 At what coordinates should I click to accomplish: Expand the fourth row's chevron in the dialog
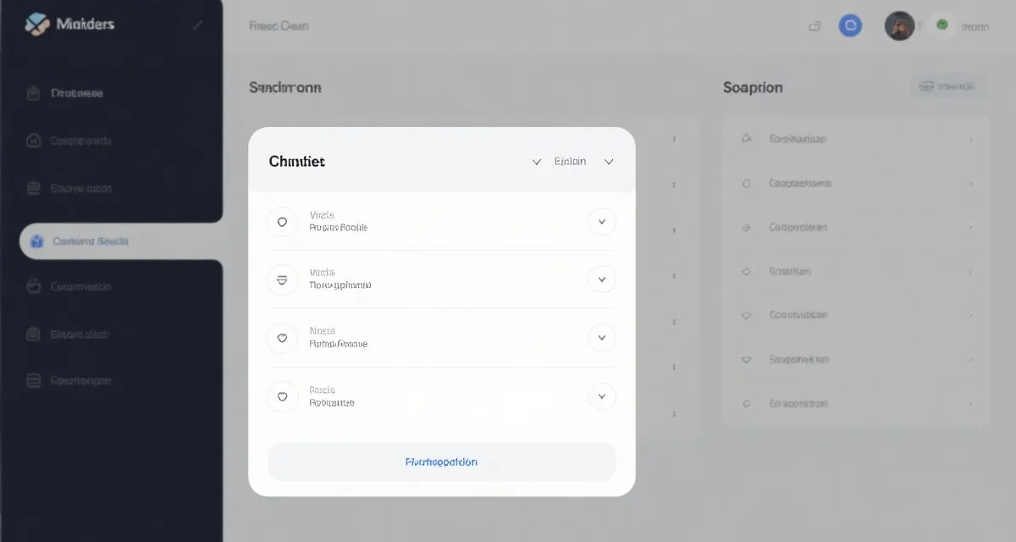602,396
